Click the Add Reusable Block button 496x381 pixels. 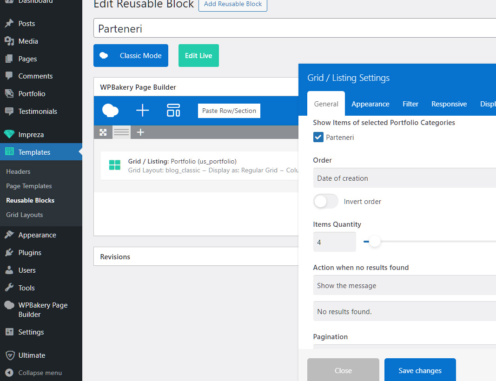[x=233, y=5]
